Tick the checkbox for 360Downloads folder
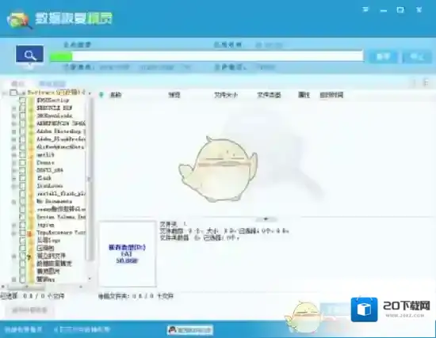 click(22, 116)
